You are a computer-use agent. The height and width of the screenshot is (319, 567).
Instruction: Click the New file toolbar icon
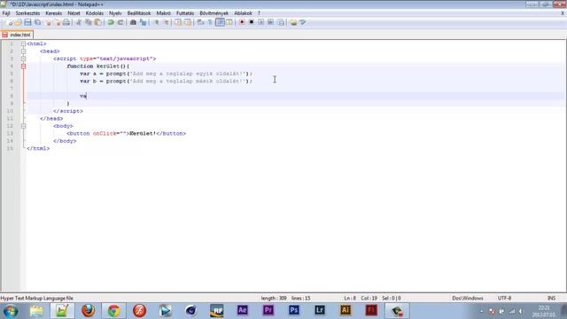(10, 22)
